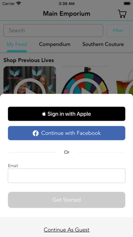Open the Southern Couture tab

tap(103, 44)
